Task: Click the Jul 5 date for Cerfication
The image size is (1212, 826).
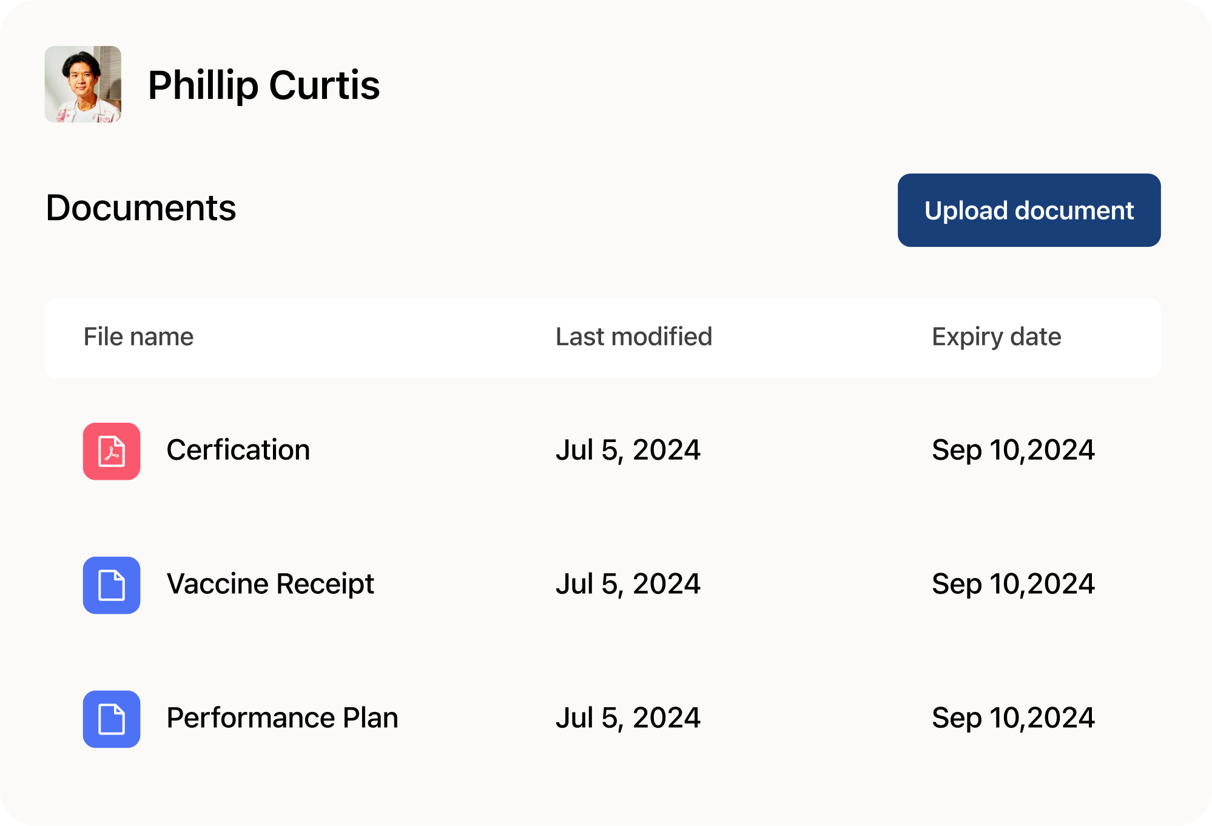Action: (628, 450)
